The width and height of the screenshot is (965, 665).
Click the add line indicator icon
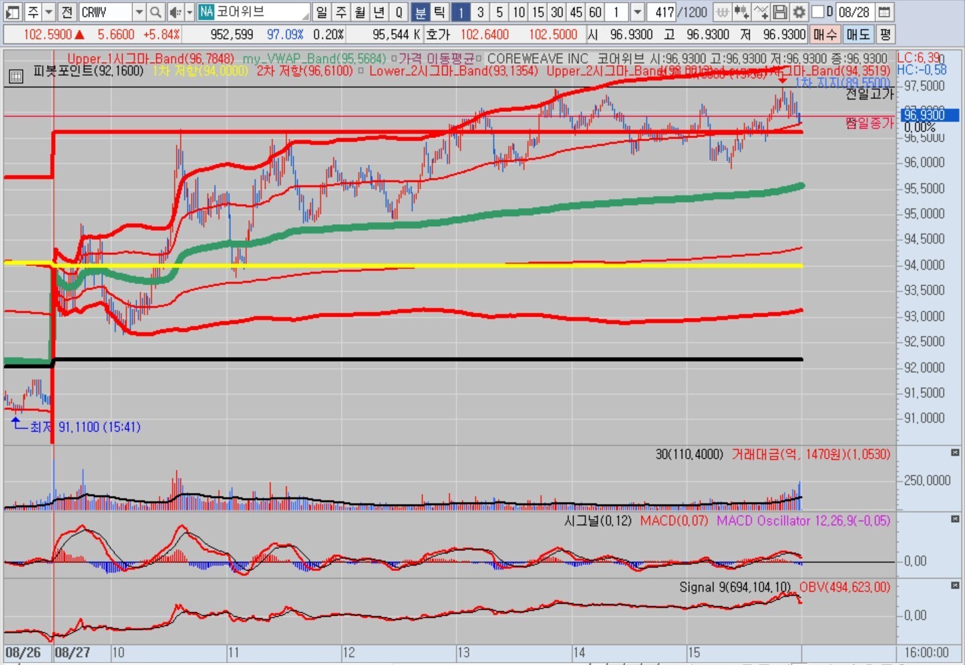coord(760,12)
